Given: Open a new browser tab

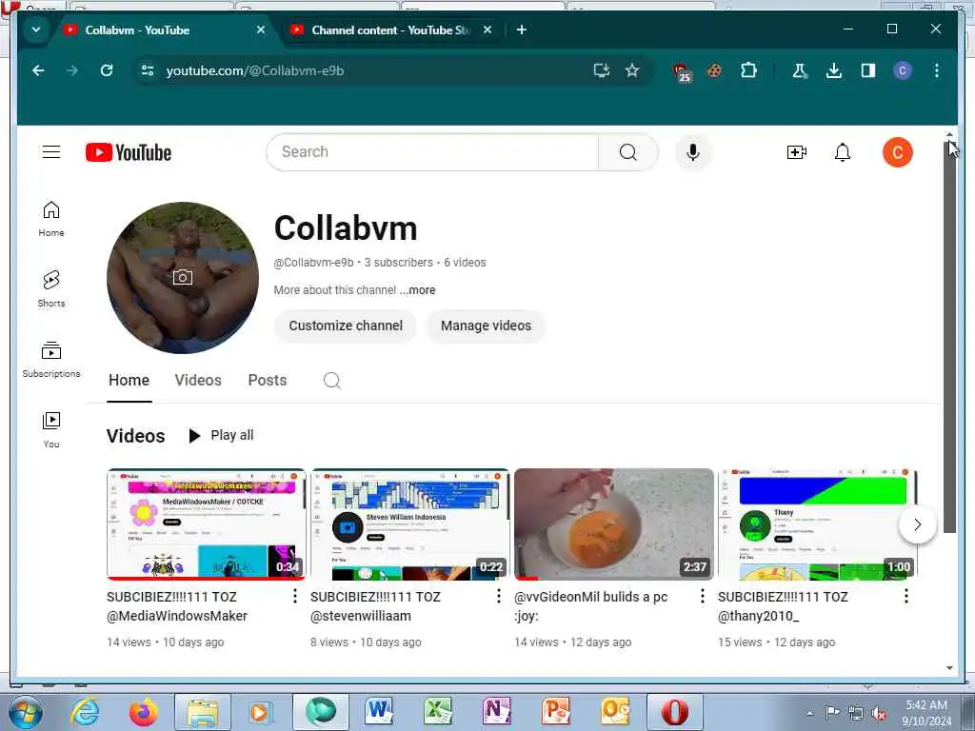Looking at the screenshot, I should coord(522,30).
